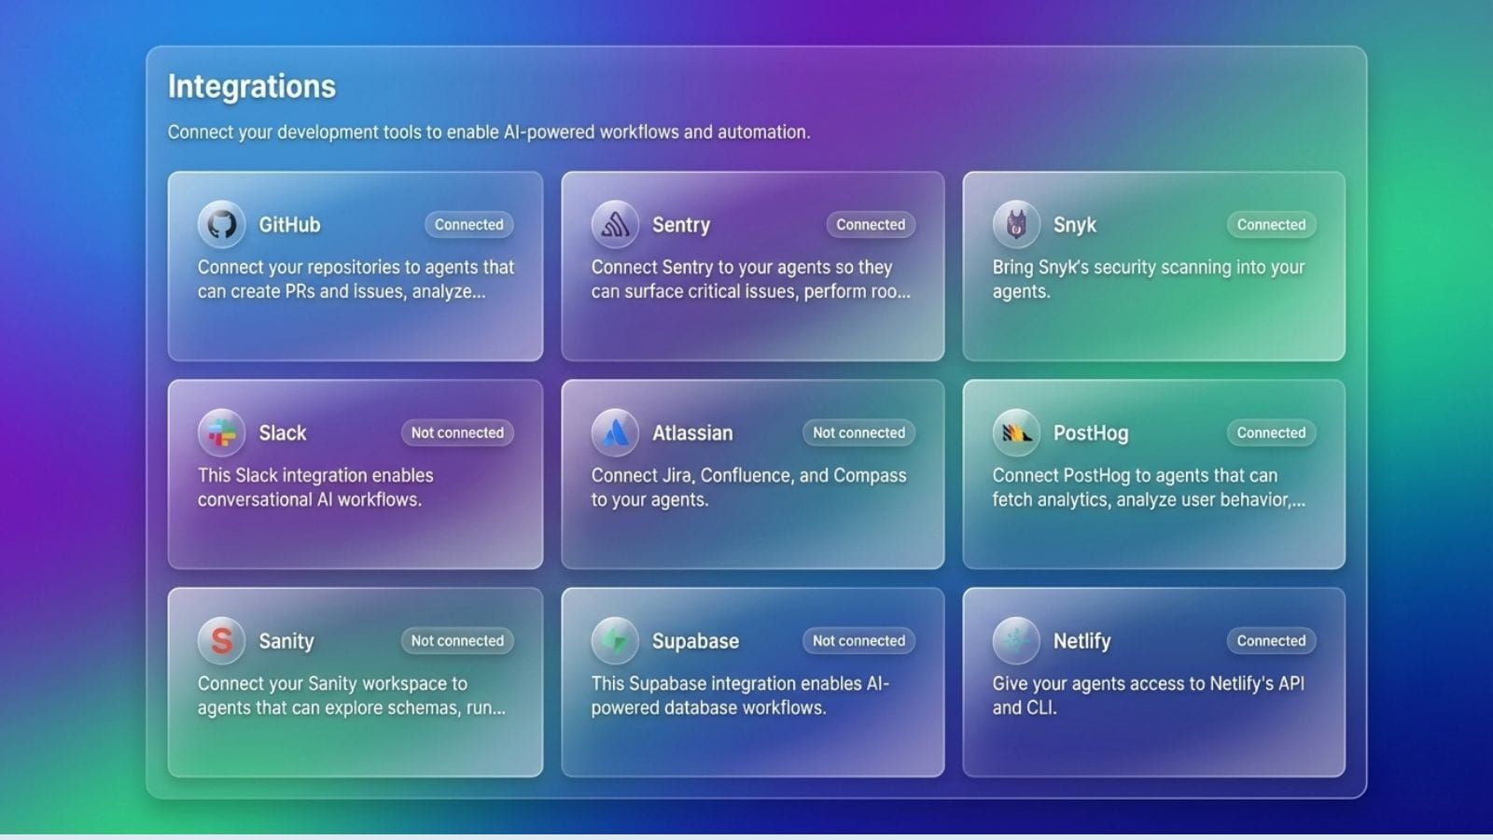The image size is (1493, 840).
Task: Click the Atlassian logo icon
Action: (x=616, y=432)
